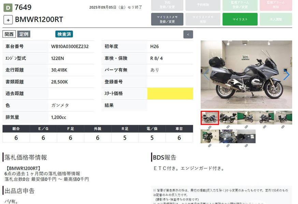Click link icon under dashboard close-up thumbnail
The image size is (298, 204).
coord(228,146)
